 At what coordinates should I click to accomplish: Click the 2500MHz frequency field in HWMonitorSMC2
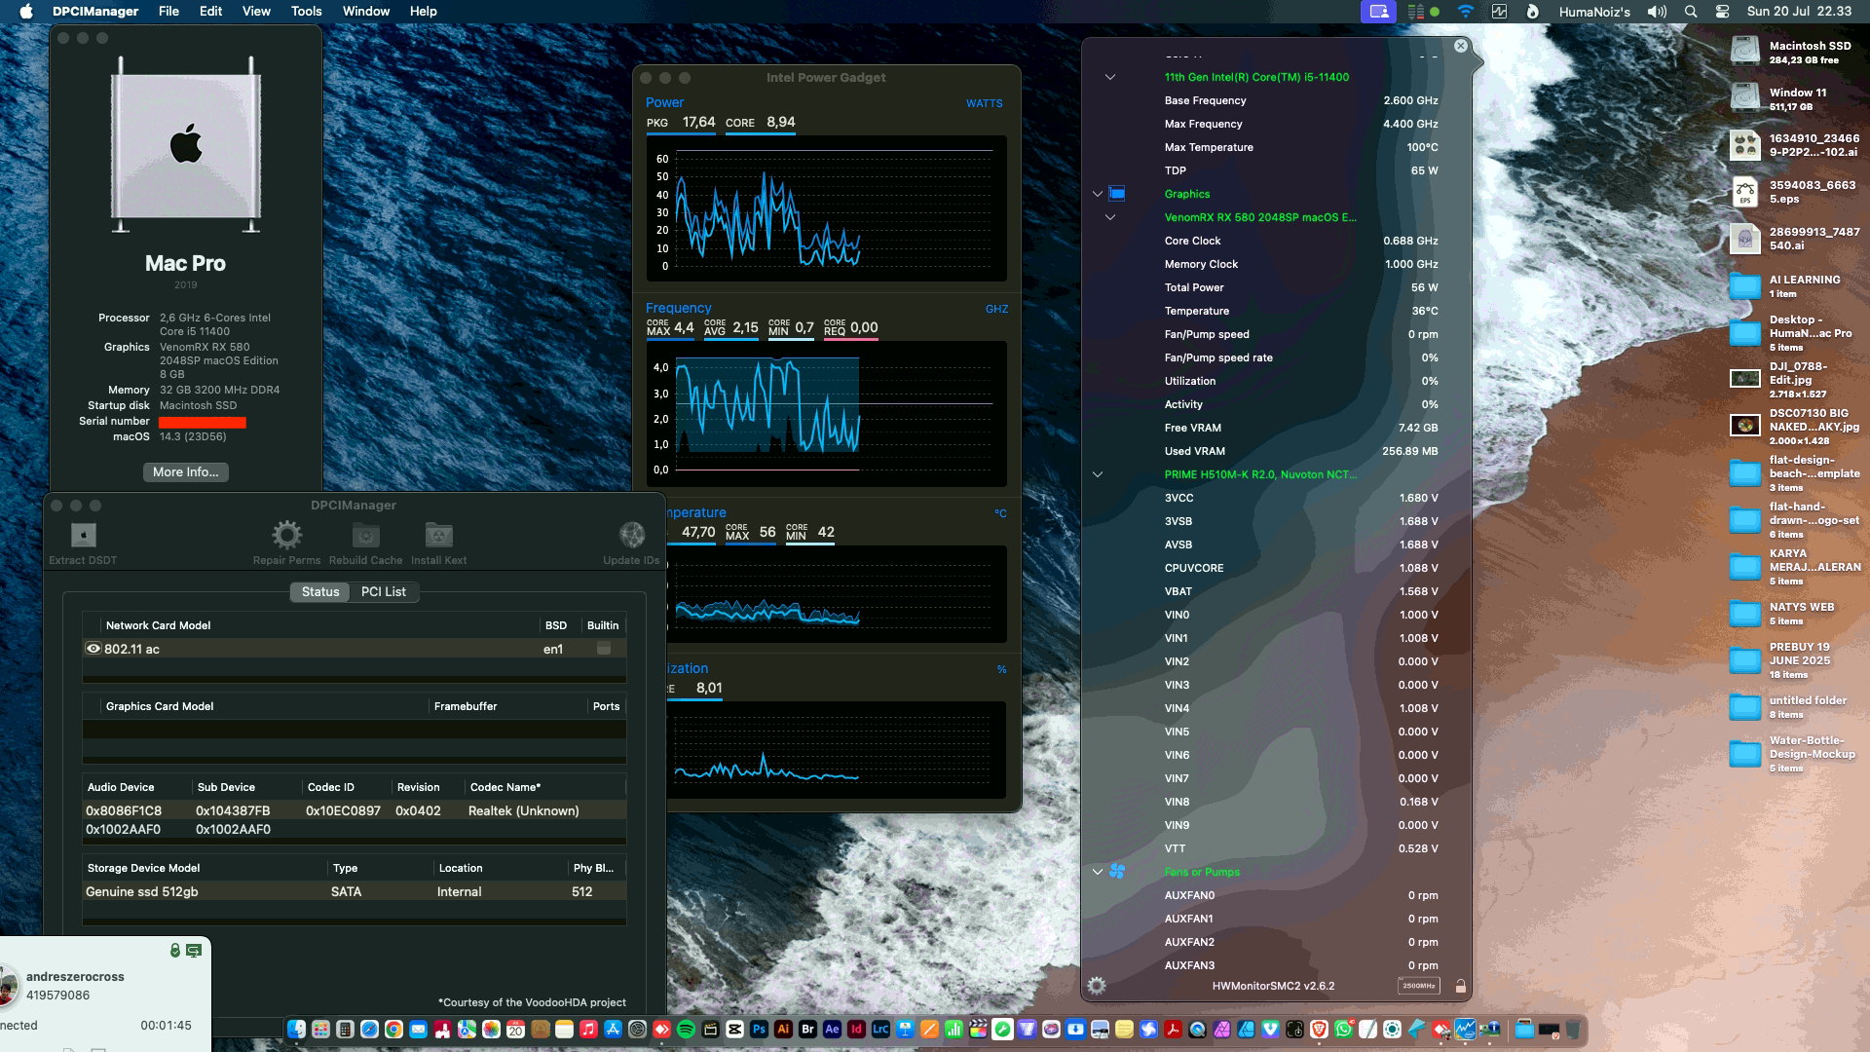1421,985
